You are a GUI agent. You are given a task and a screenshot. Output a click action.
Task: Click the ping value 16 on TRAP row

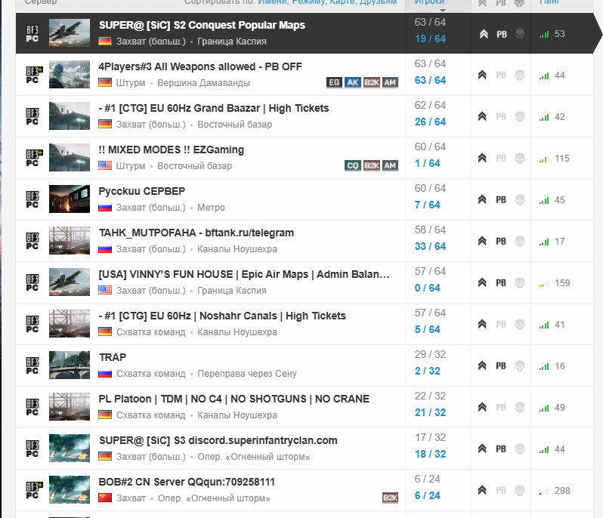pyautogui.click(x=559, y=365)
